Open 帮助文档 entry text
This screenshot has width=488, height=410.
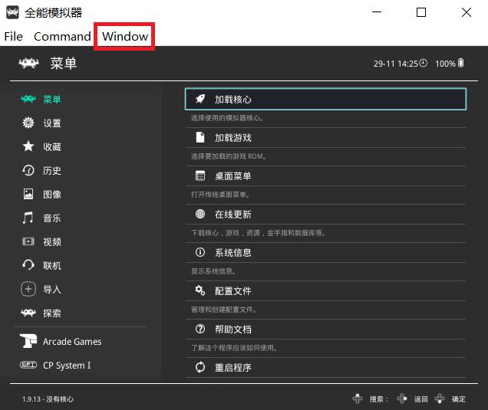233,330
